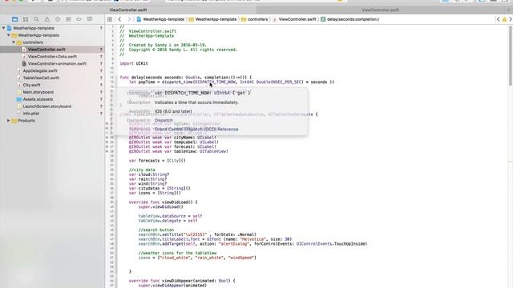
Task: Select the active ViewController.swift tab
Action: [128, 10]
